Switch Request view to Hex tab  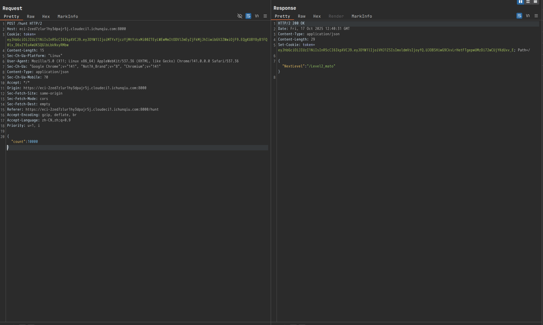point(46,16)
